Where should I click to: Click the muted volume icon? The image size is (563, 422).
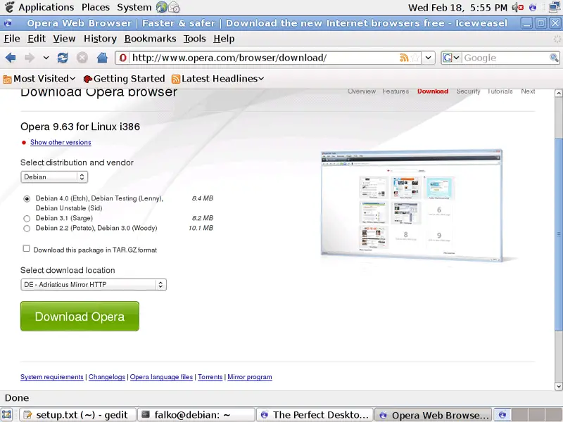[517, 7]
